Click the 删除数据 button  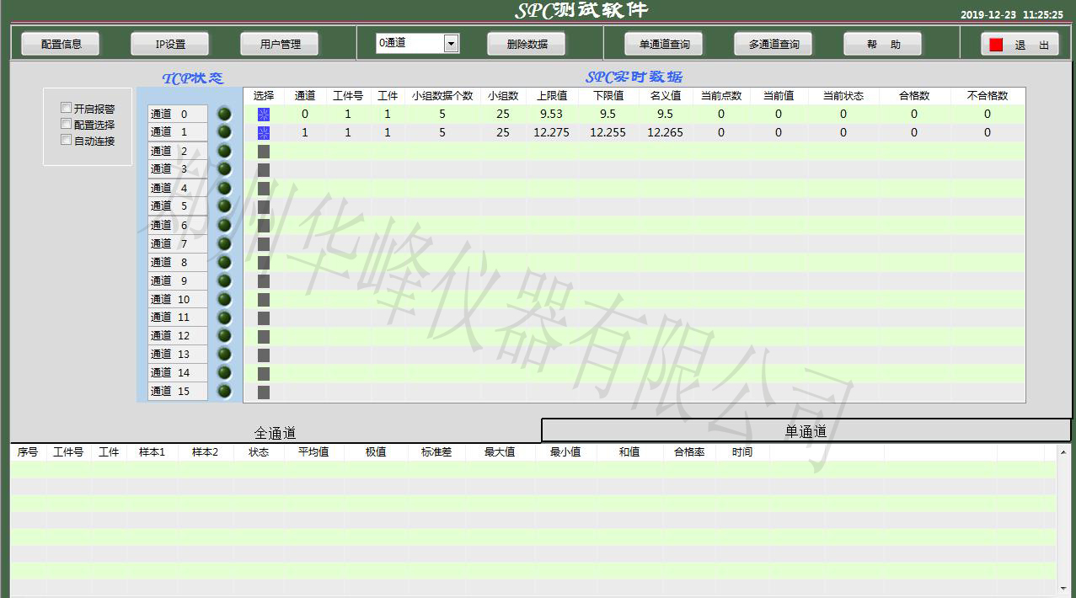(x=527, y=45)
